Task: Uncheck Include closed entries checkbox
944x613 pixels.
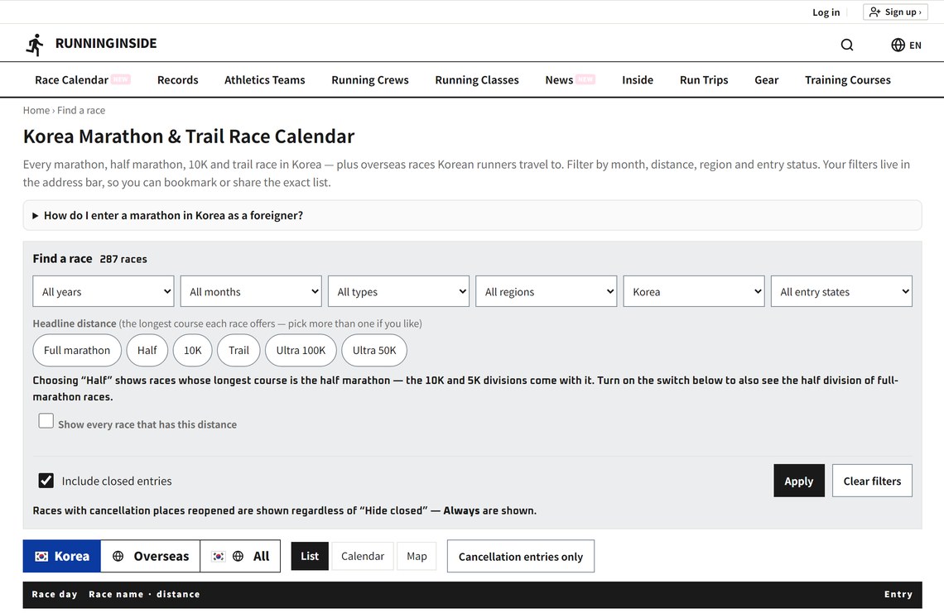Action: pyautogui.click(x=46, y=480)
